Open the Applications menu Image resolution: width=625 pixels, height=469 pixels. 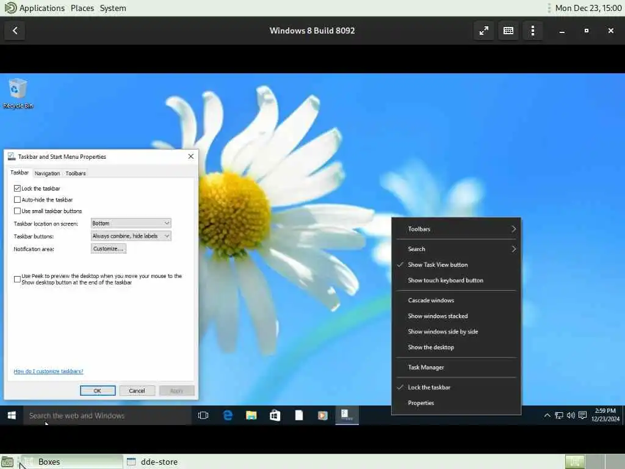tap(42, 8)
